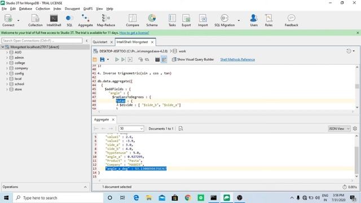The image size is (361, 203).
Task: Click the Search Open Connections field
Action: (42, 41)
